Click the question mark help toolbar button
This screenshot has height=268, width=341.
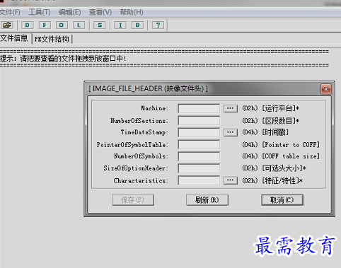[x=158, y=25]
